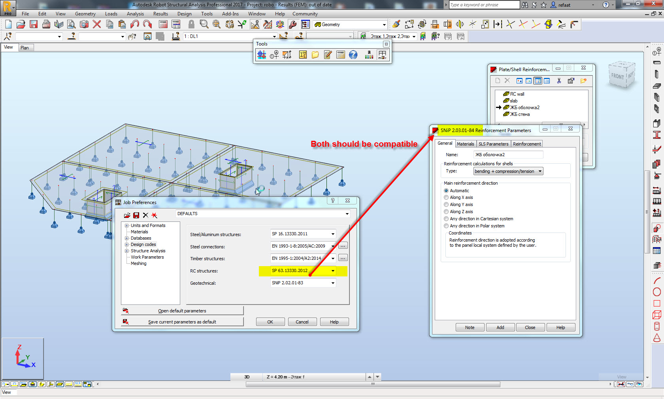Image resolution: width=664 pixels, height=399 pixels.
Task: Click the mirror icon in edit toolbar
Action: click(460, 25)
